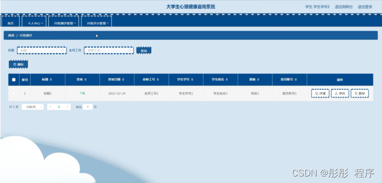
Task: Click 问卷测评 in the breadcrumb
Action: pyautogui.click(x=26, y=36)
